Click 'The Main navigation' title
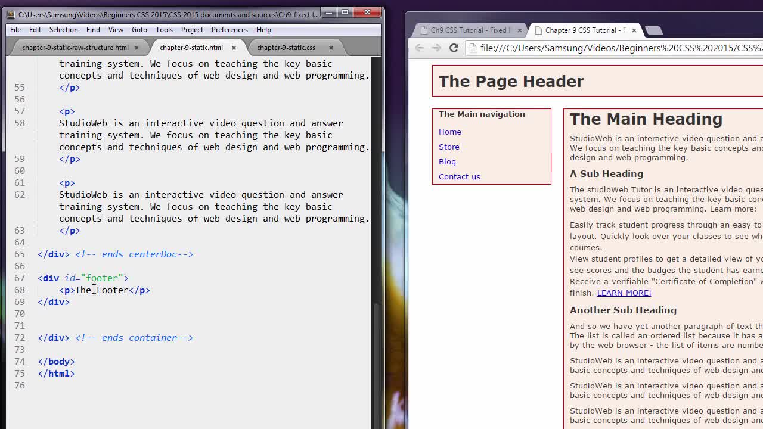 coord(482,114)
